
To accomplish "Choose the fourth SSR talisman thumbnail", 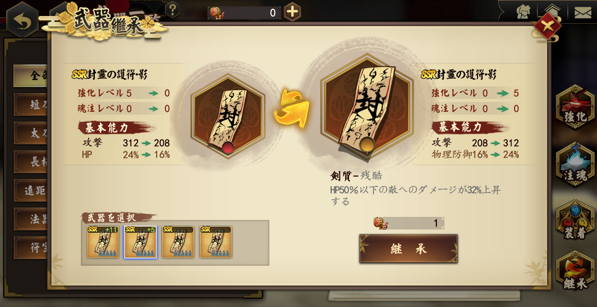I will (x=216, y=242).
